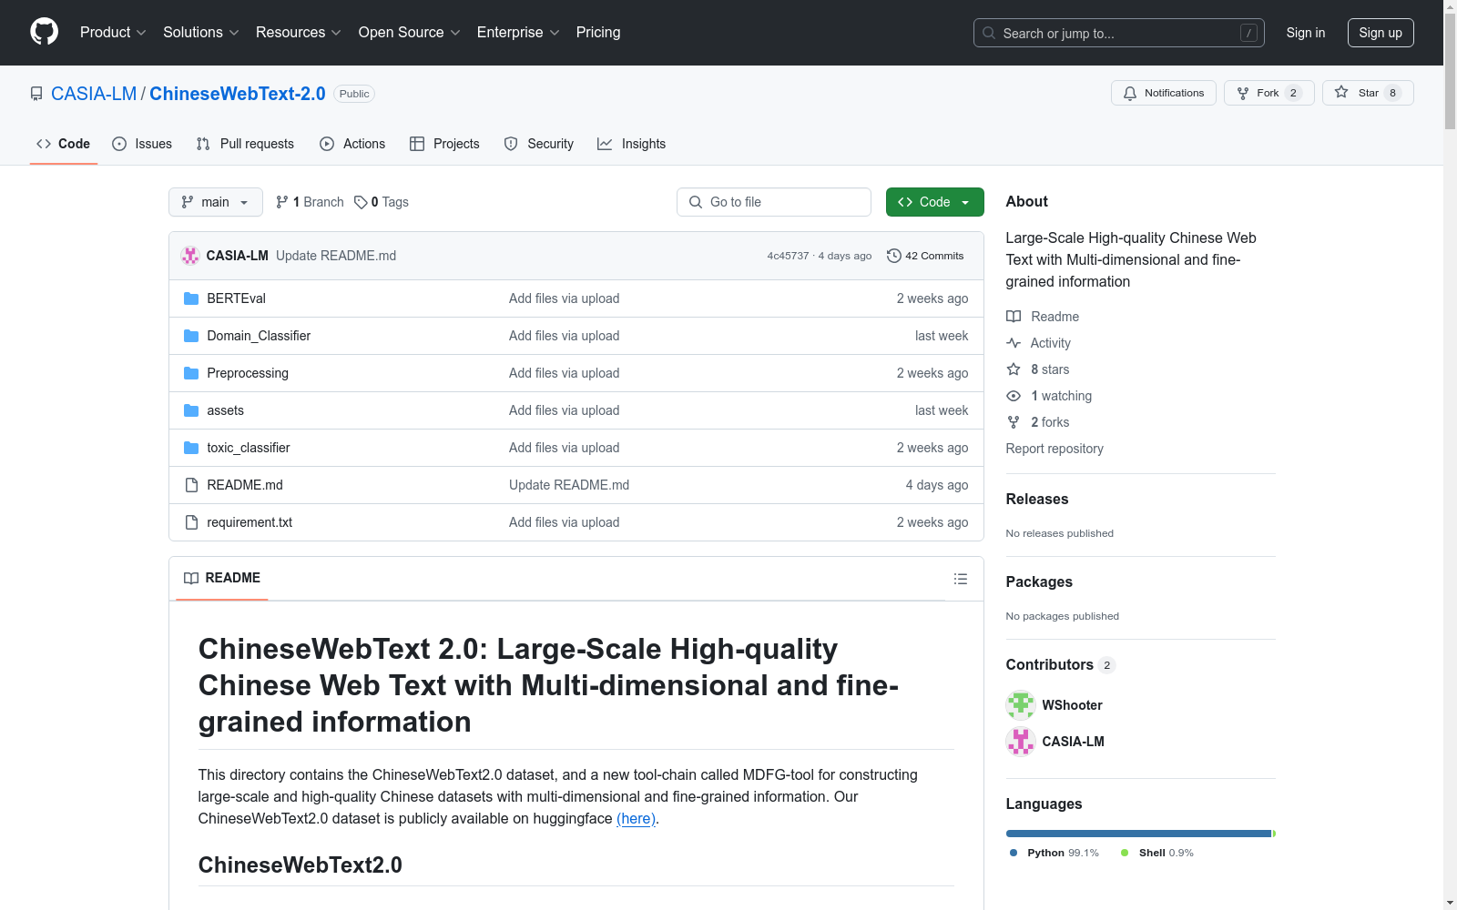
Task: Open the Update README.md commit message in README.md row
Action: pos(569,485)
